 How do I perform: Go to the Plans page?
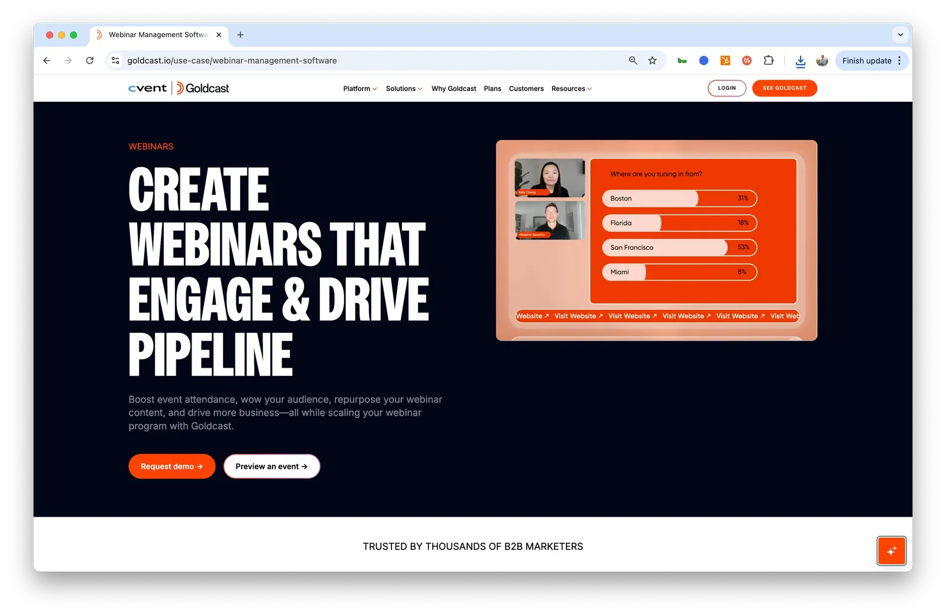(x=492, y=89)
